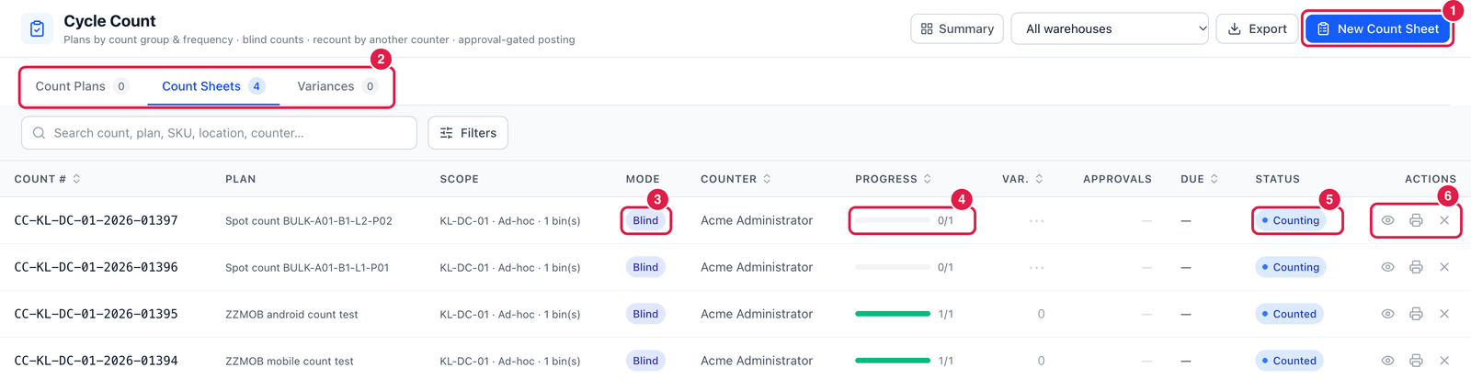The width and height of the screenshot is (1471, 390).
Task: Switch to the Count Plans tab
Action: [x=81, y=86]
